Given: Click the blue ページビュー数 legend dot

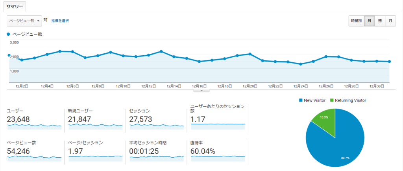Looking at the screenshot, I should point(8,34).
